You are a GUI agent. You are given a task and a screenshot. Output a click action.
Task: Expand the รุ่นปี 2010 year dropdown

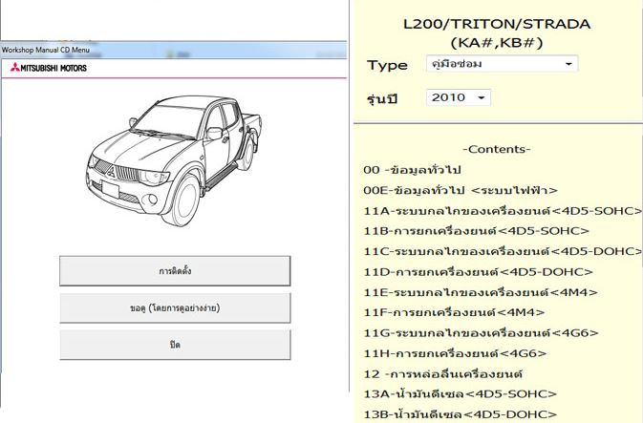coord(458,97)
